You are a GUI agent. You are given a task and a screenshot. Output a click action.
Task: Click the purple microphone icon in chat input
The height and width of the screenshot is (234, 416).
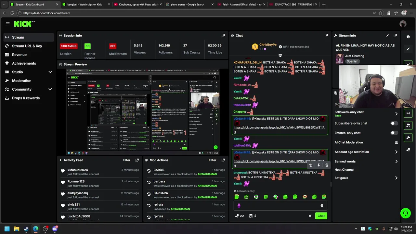[x=239, y=205]
